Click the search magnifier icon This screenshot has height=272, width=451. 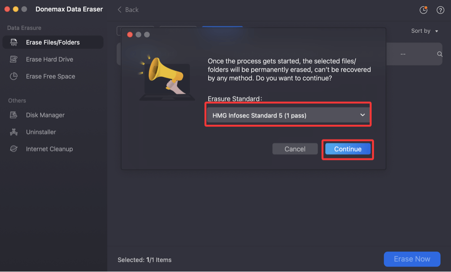(x=439, y=54)
